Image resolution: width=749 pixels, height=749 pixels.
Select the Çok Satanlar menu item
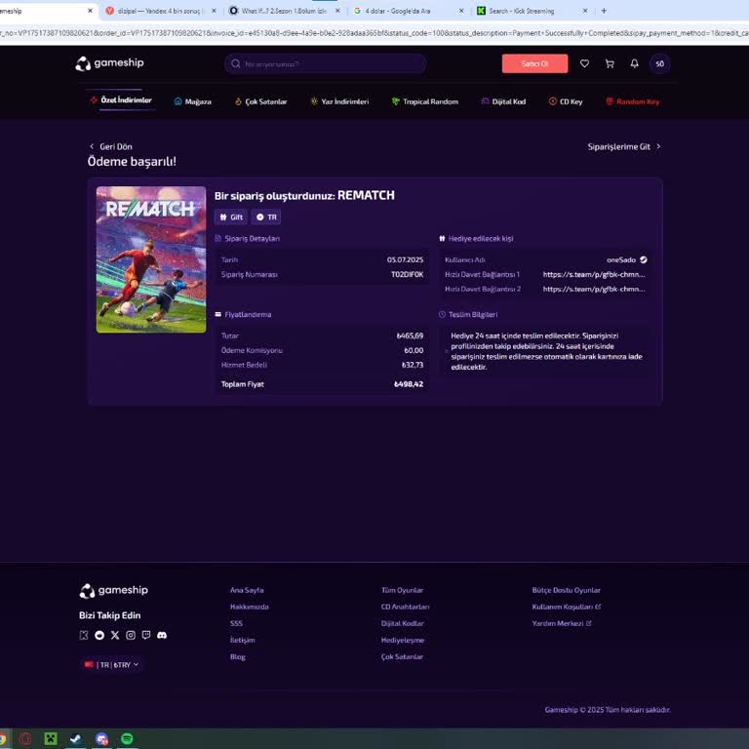pyautogui.click(x=260, y=101)
